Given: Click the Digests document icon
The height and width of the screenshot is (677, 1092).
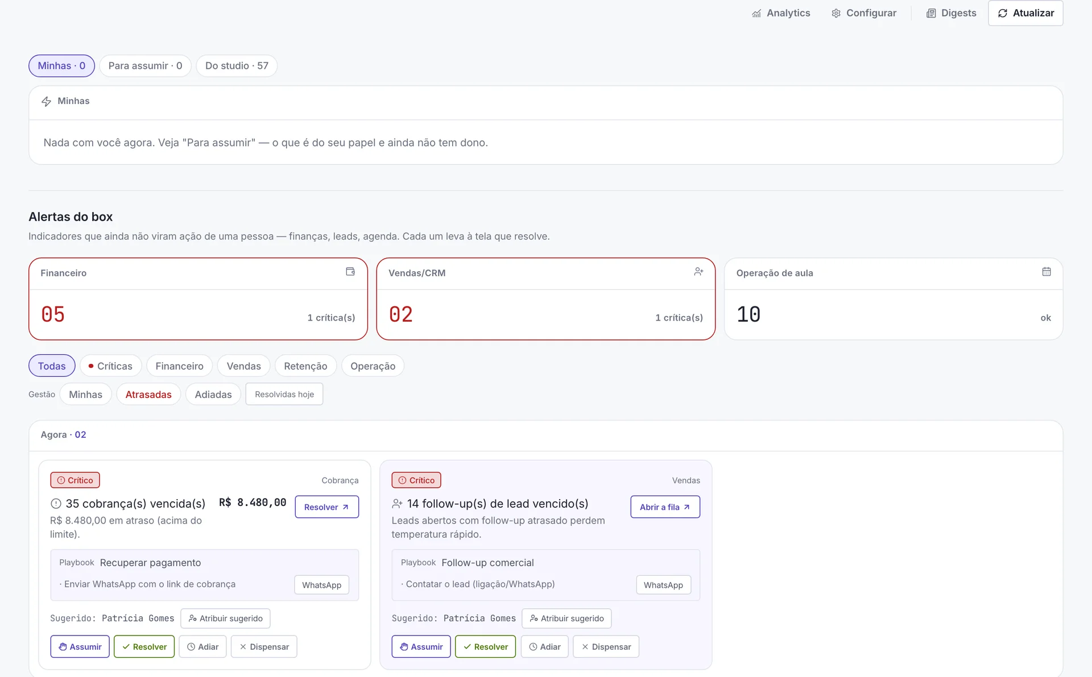Looking at the screenshot, I should coord(931,13).
